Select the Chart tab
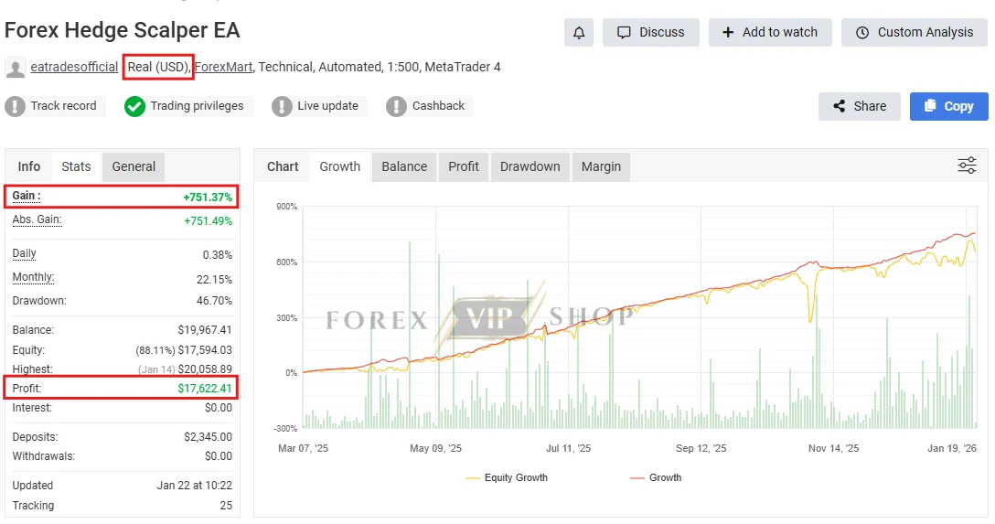 pyautogui.click(x=283, y=166)
